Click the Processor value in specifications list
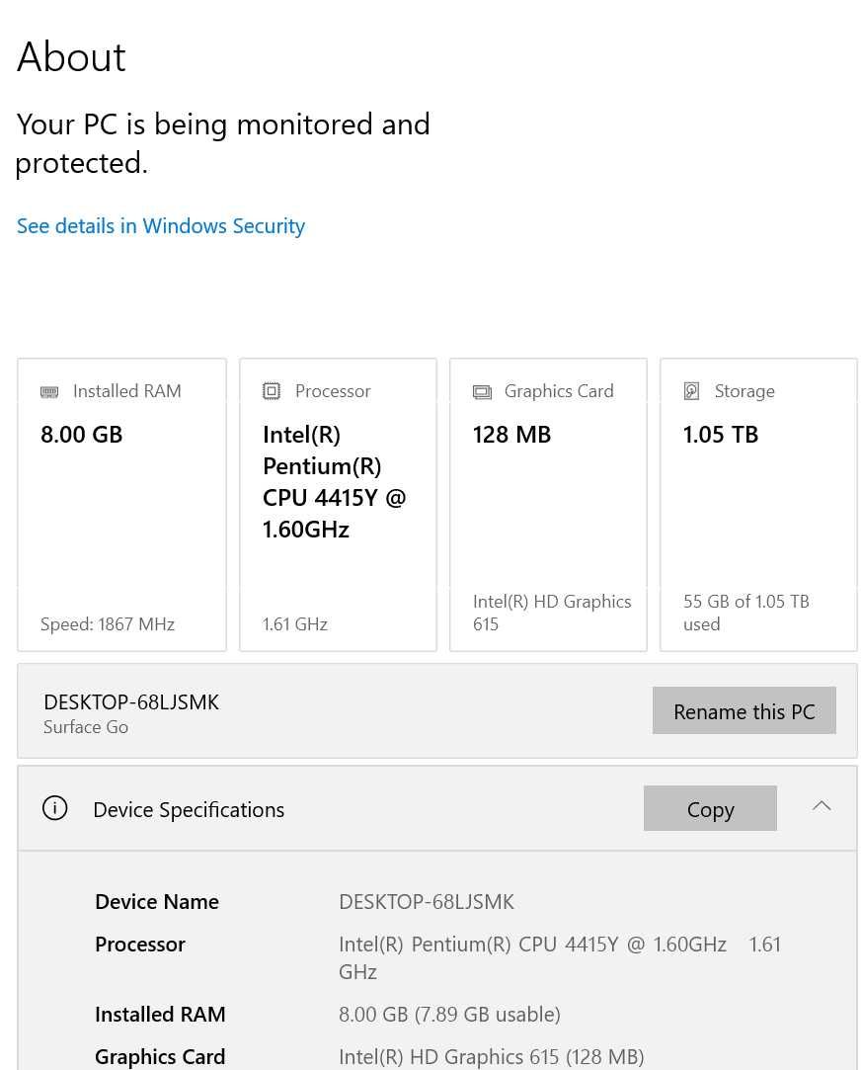This screenshot has width=862, height=1070. click(x=559, y=957)
